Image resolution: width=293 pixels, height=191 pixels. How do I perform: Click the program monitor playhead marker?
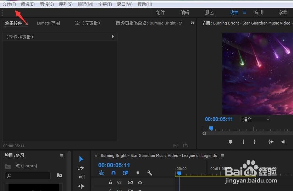tap(211, 128)
